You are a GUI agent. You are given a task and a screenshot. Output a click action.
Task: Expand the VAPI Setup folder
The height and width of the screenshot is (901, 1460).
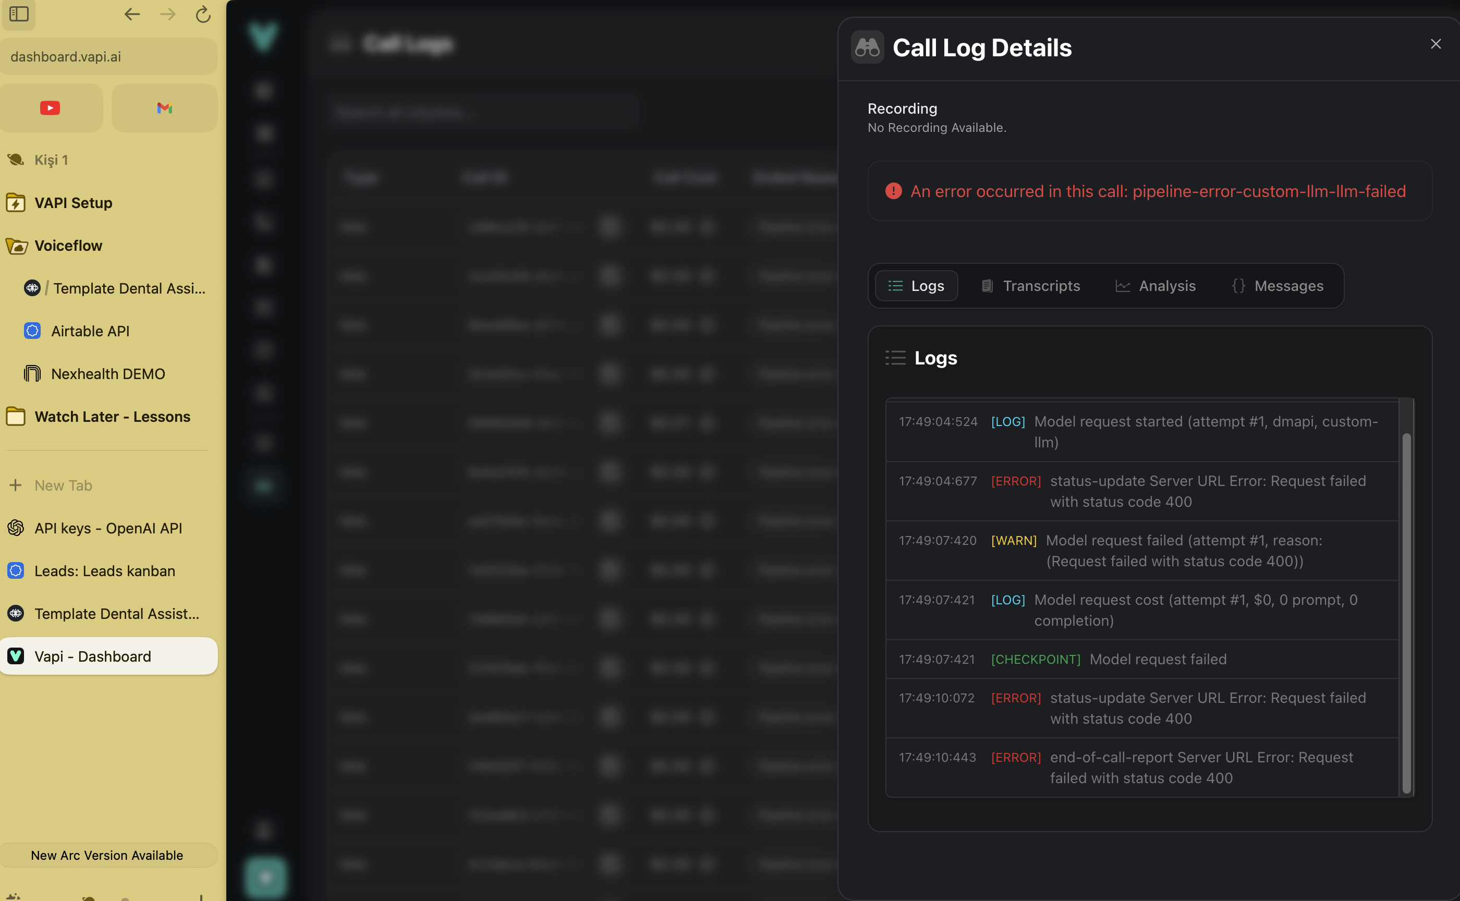(x=74, y=203)
